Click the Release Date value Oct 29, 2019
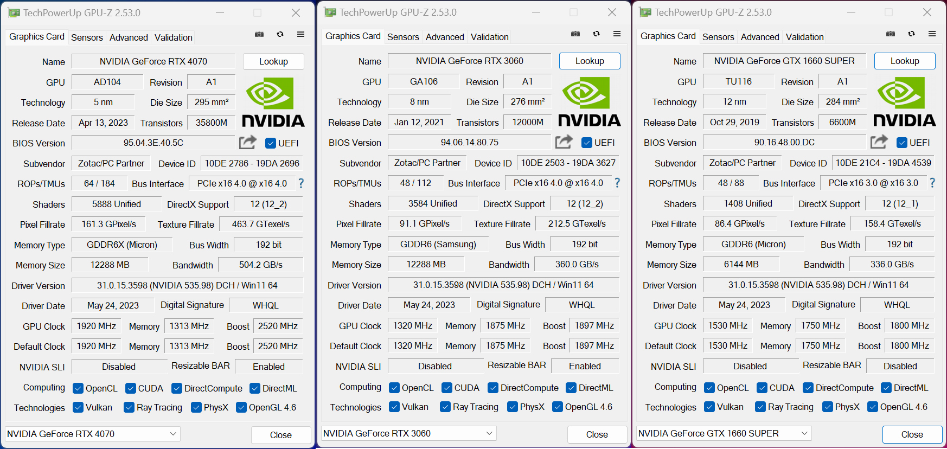Image resolution: width=947 pixels, height=449 pixels. [734, 122]
